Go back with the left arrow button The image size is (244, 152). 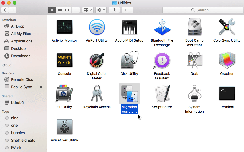[5, 10]
